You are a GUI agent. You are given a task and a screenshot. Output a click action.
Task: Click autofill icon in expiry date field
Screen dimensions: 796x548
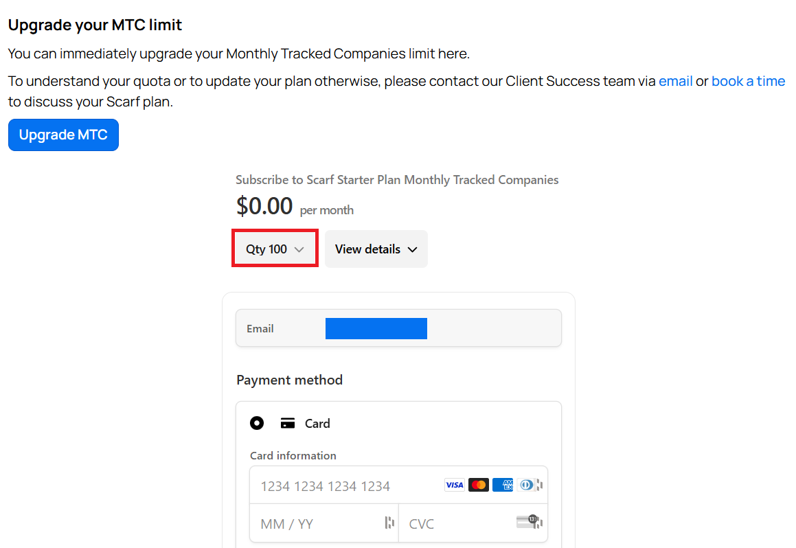tap(389, 523)
